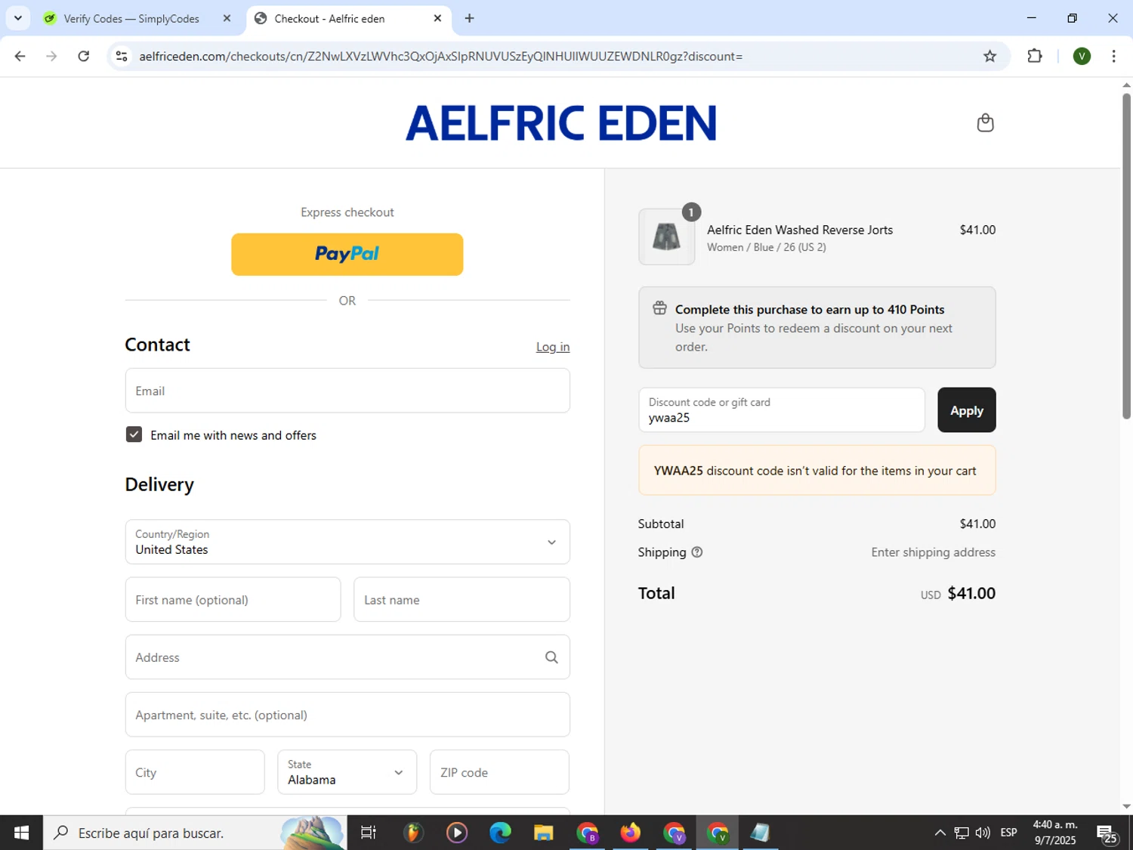1133x850 pixels.
Task: Click the page vertical scrollbar thumb
Action: (1126, 255)
